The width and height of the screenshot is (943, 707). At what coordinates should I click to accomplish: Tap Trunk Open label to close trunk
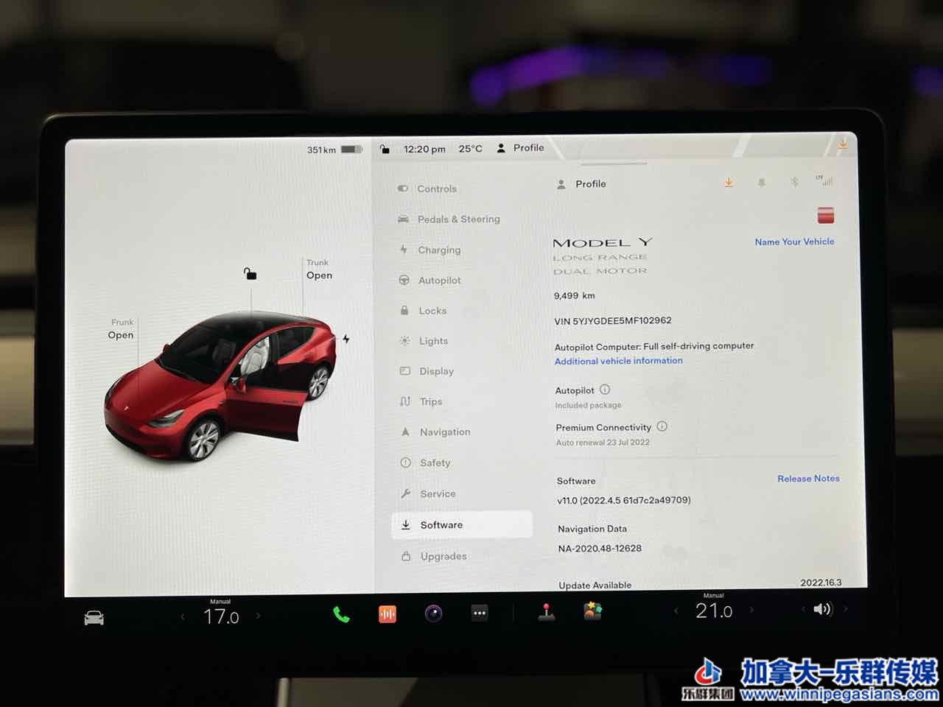(x=319, y=270)
